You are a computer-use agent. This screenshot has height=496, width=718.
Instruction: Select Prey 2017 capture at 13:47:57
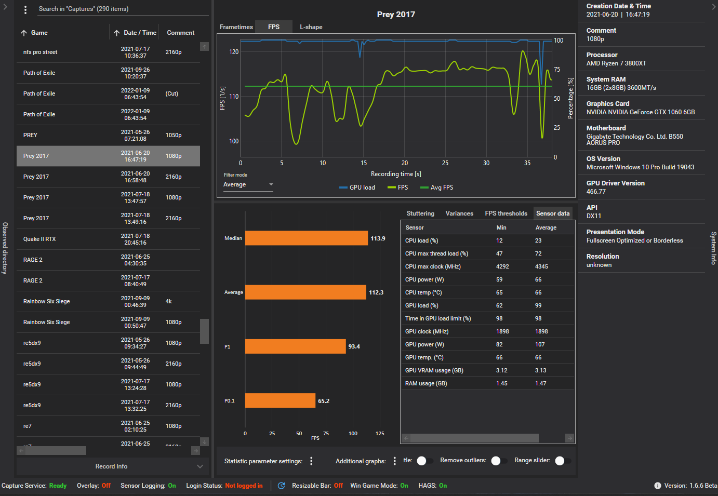[x=108, y=198]
